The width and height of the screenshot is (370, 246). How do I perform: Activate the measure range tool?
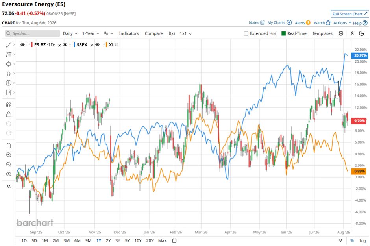(9, 92)
